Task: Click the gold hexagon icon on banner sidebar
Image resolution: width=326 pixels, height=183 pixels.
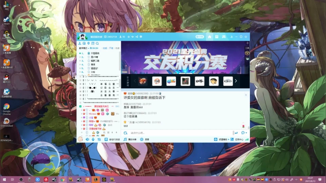Action: 247,53
